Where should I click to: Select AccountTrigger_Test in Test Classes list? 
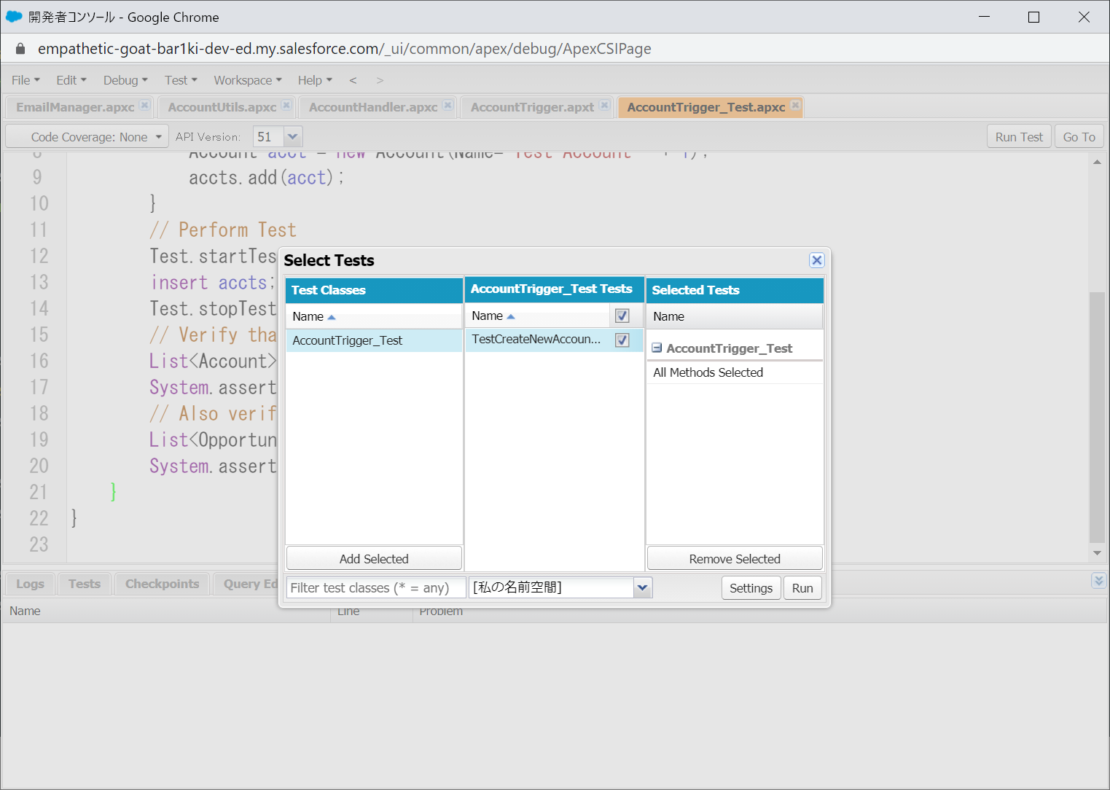tap(374, 340)
